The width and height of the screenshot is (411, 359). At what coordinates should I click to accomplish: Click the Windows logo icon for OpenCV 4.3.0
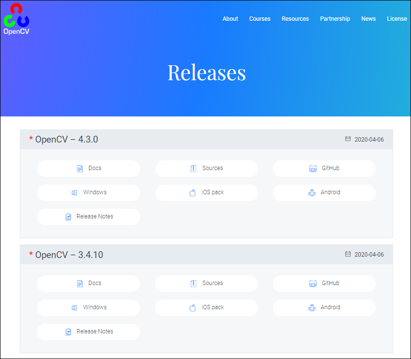click(74, 193)
